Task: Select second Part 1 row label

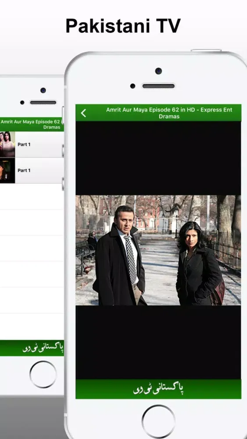Action: pos(24,170)
